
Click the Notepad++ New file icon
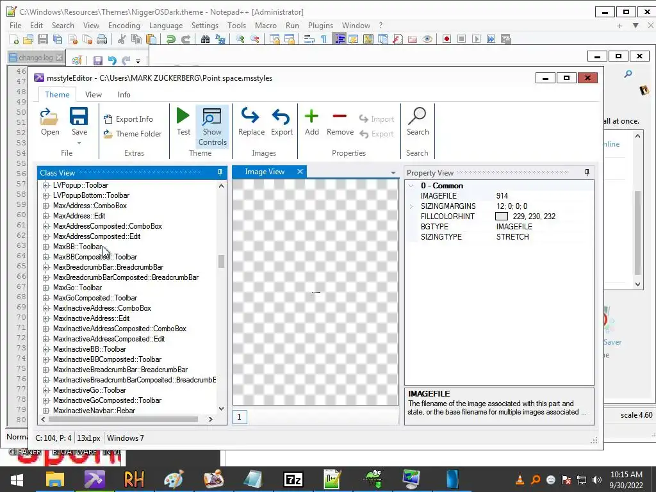[14, 39]
